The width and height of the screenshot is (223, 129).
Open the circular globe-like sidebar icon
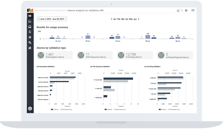30,37
